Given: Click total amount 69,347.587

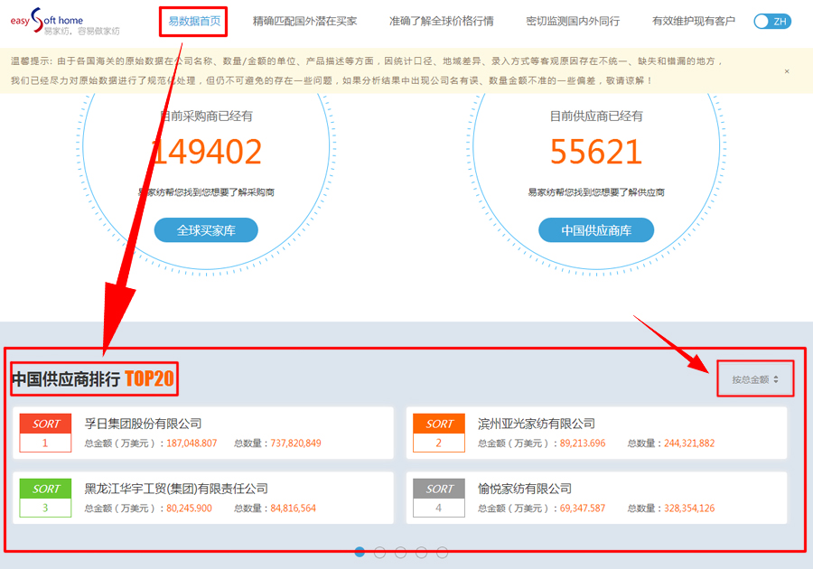Looking at the screenshot, I should [x=583, y=508].
